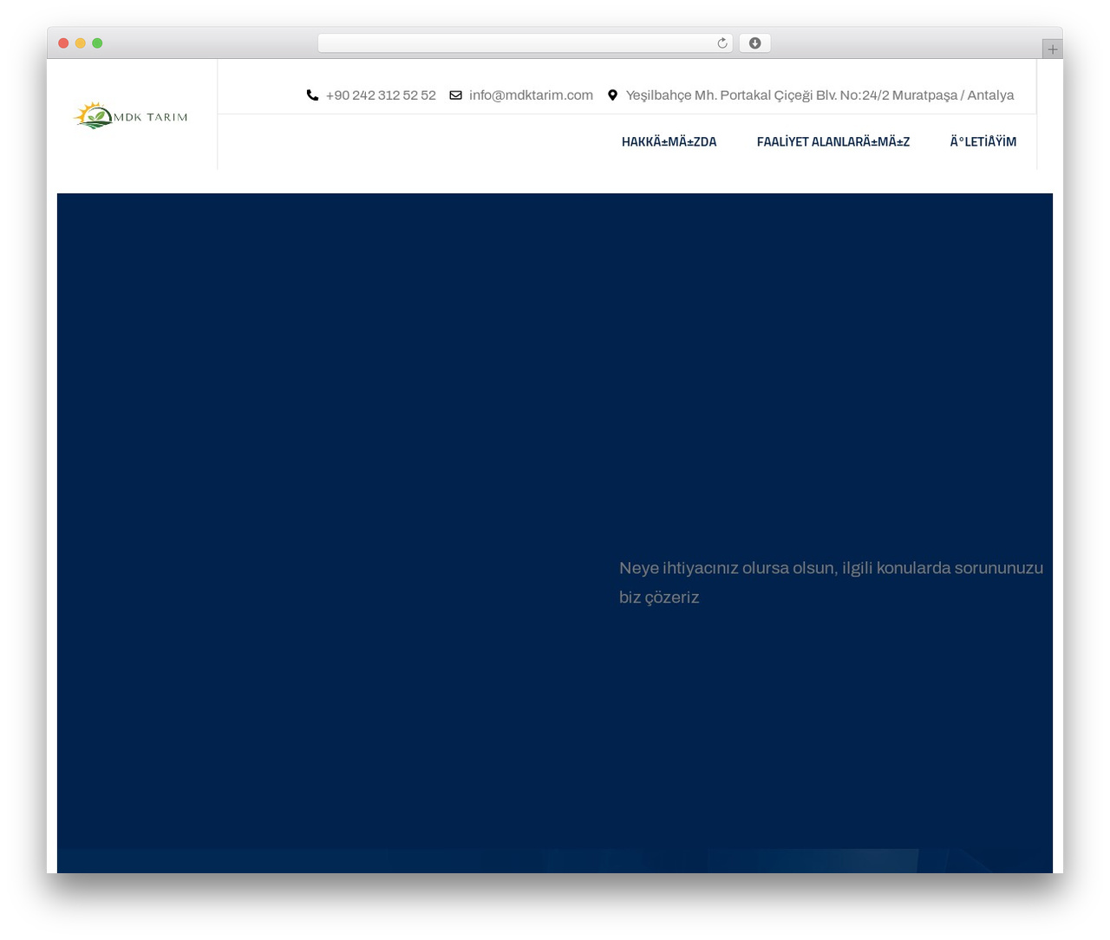The height and width of the screenshot is (940, 1110).
Task: Click the phone handset icon
Action: (312, 95)
